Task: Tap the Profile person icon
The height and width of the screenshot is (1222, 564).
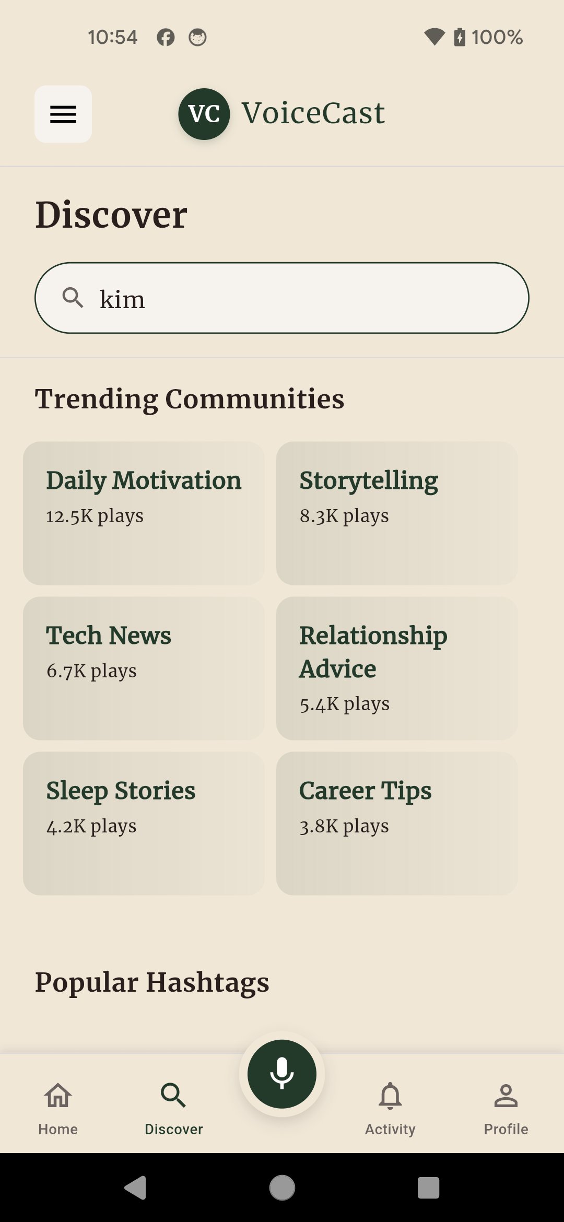Action: click(x=506, y=1095)
